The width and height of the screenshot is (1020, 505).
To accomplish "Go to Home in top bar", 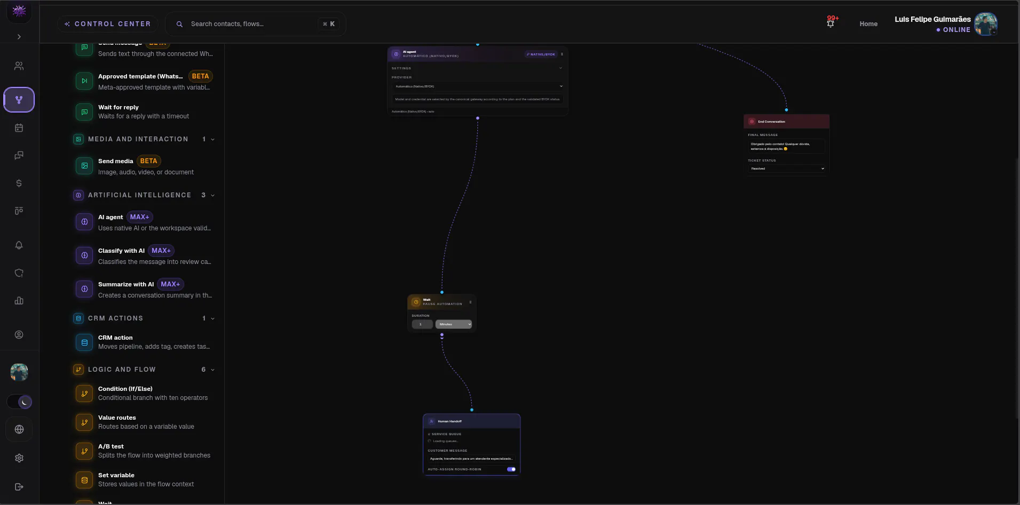I will (x=868, y=24).
